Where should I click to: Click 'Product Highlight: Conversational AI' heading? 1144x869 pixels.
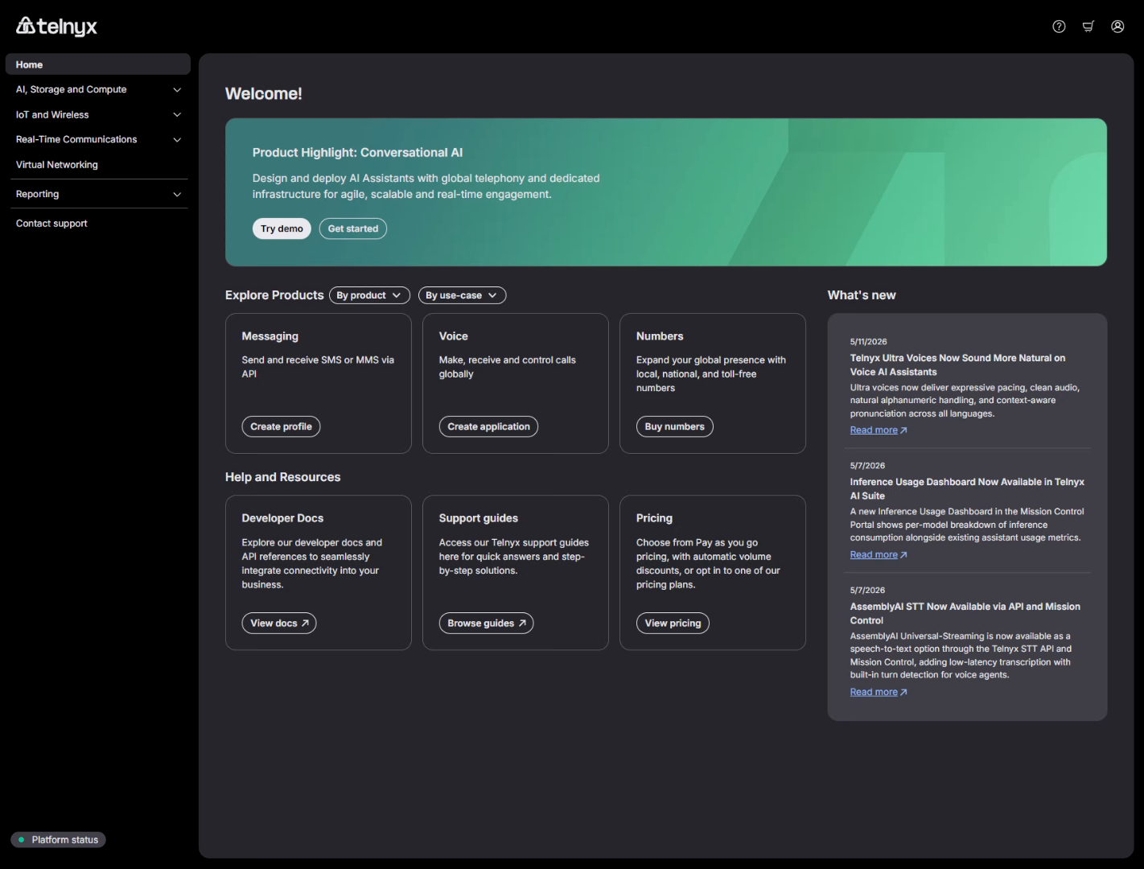coord(357,153)
